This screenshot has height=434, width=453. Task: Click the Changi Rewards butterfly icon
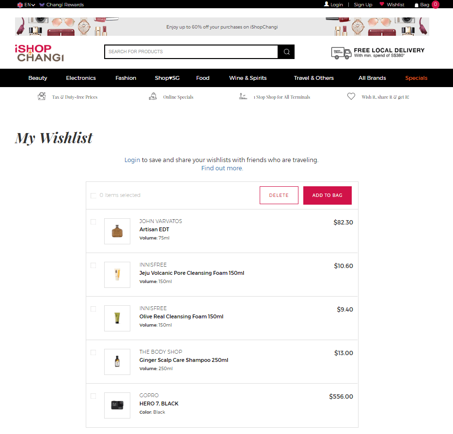pyautogui.click(x=42, y=5)
